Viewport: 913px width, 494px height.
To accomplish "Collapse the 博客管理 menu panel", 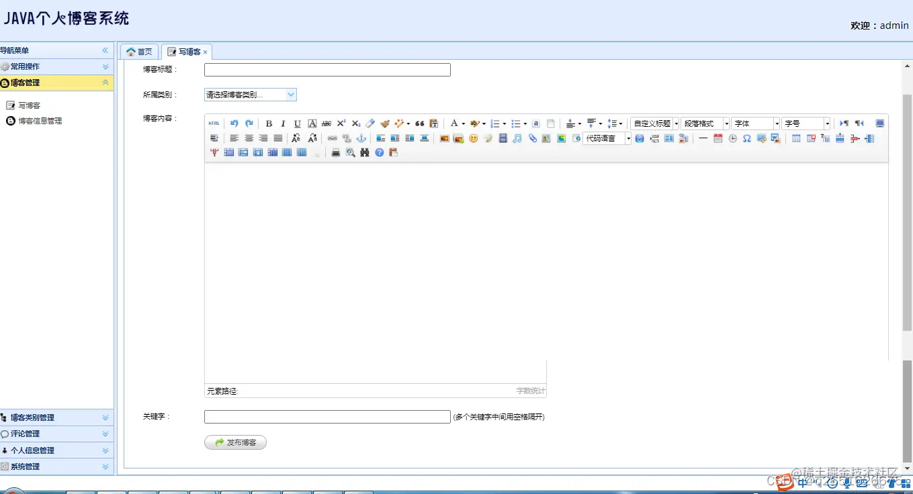I will (105, 83).
